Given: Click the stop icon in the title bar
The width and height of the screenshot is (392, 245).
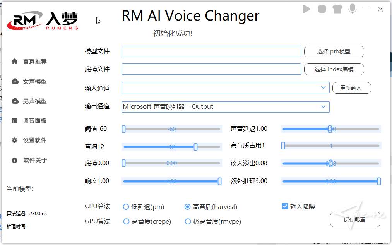Looking at the screenshot, I should (322, 9).
